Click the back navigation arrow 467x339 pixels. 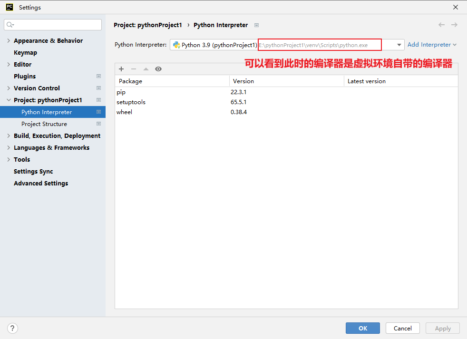(442, 25)
